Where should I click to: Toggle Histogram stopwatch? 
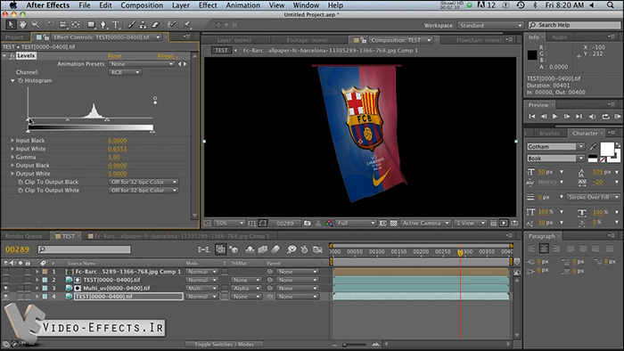tap(20, 81)
